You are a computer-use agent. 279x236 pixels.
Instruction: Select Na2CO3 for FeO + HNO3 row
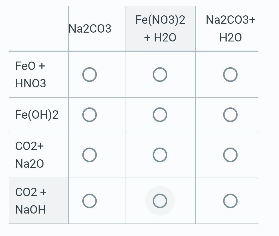point(89,75)
